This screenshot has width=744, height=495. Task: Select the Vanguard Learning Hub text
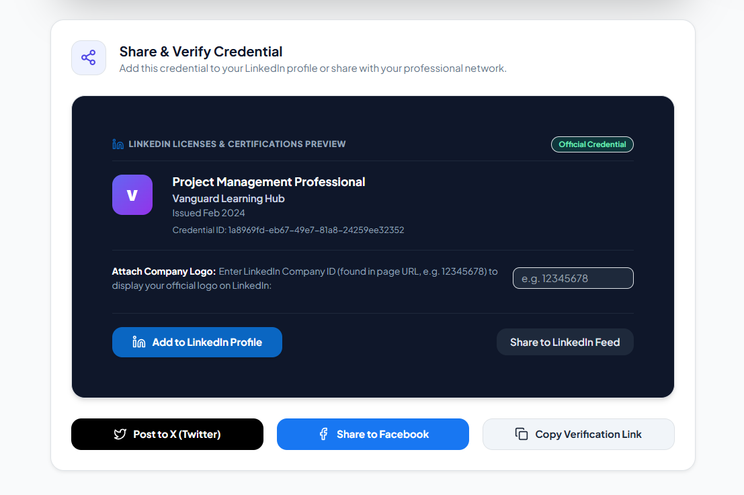pyautogui.click(x=229, y=199)
